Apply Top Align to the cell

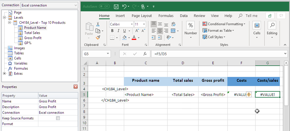pyautogui.click(x=154, y=24)
